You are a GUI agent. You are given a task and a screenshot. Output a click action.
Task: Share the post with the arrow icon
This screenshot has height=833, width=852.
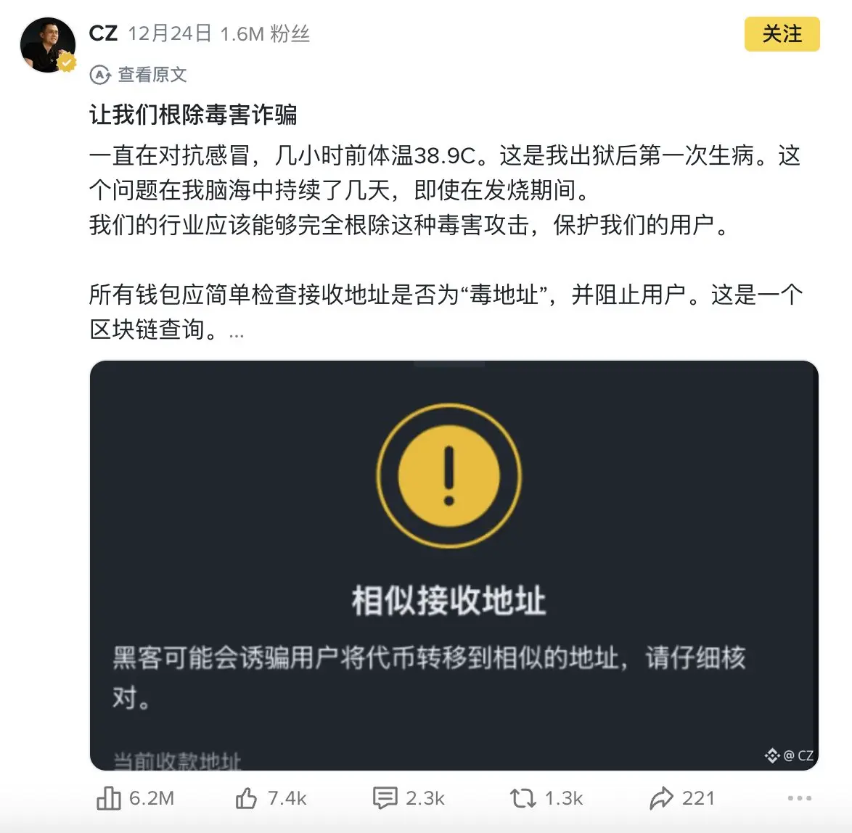[x=661, y=798]
